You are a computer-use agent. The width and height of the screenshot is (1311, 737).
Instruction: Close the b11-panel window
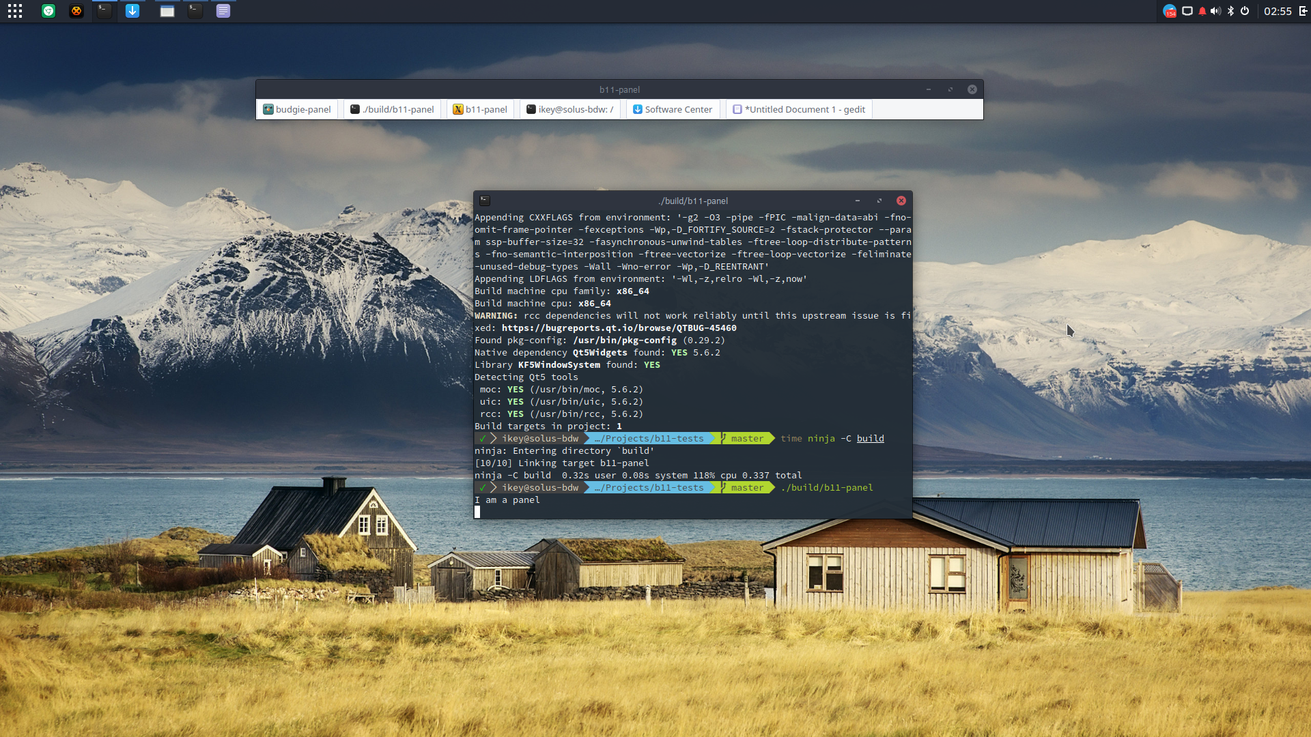point(972,89)
